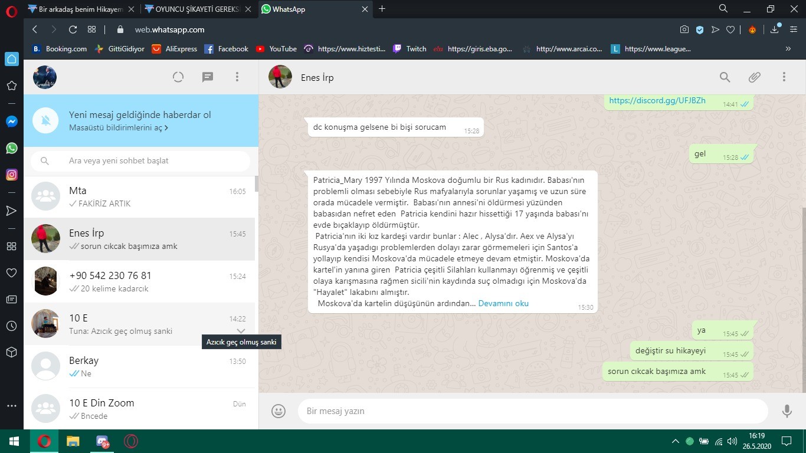Open the Berkay chat from list
The width and height of the screenshot is (806, 453).
tap(139, 366)
